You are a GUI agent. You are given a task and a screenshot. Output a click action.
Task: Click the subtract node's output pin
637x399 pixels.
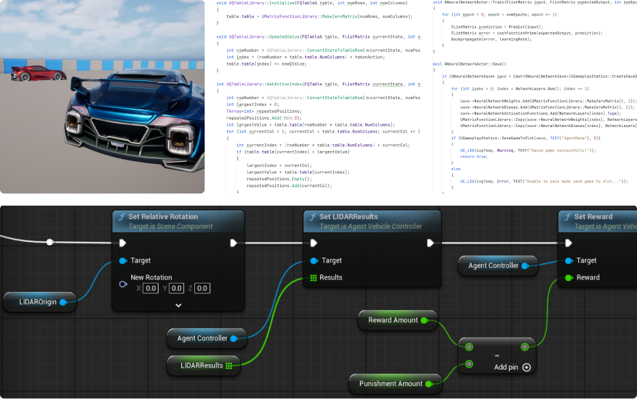click(525, 346)
